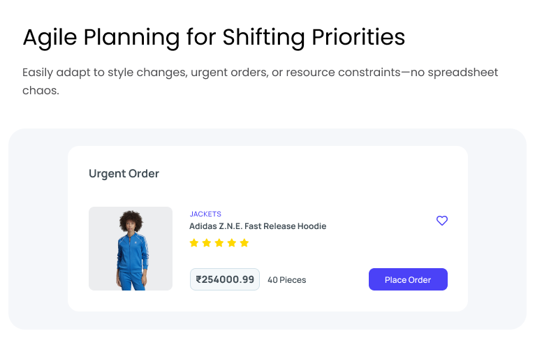
Task: Select the second rating star
Action: [207, 243]
